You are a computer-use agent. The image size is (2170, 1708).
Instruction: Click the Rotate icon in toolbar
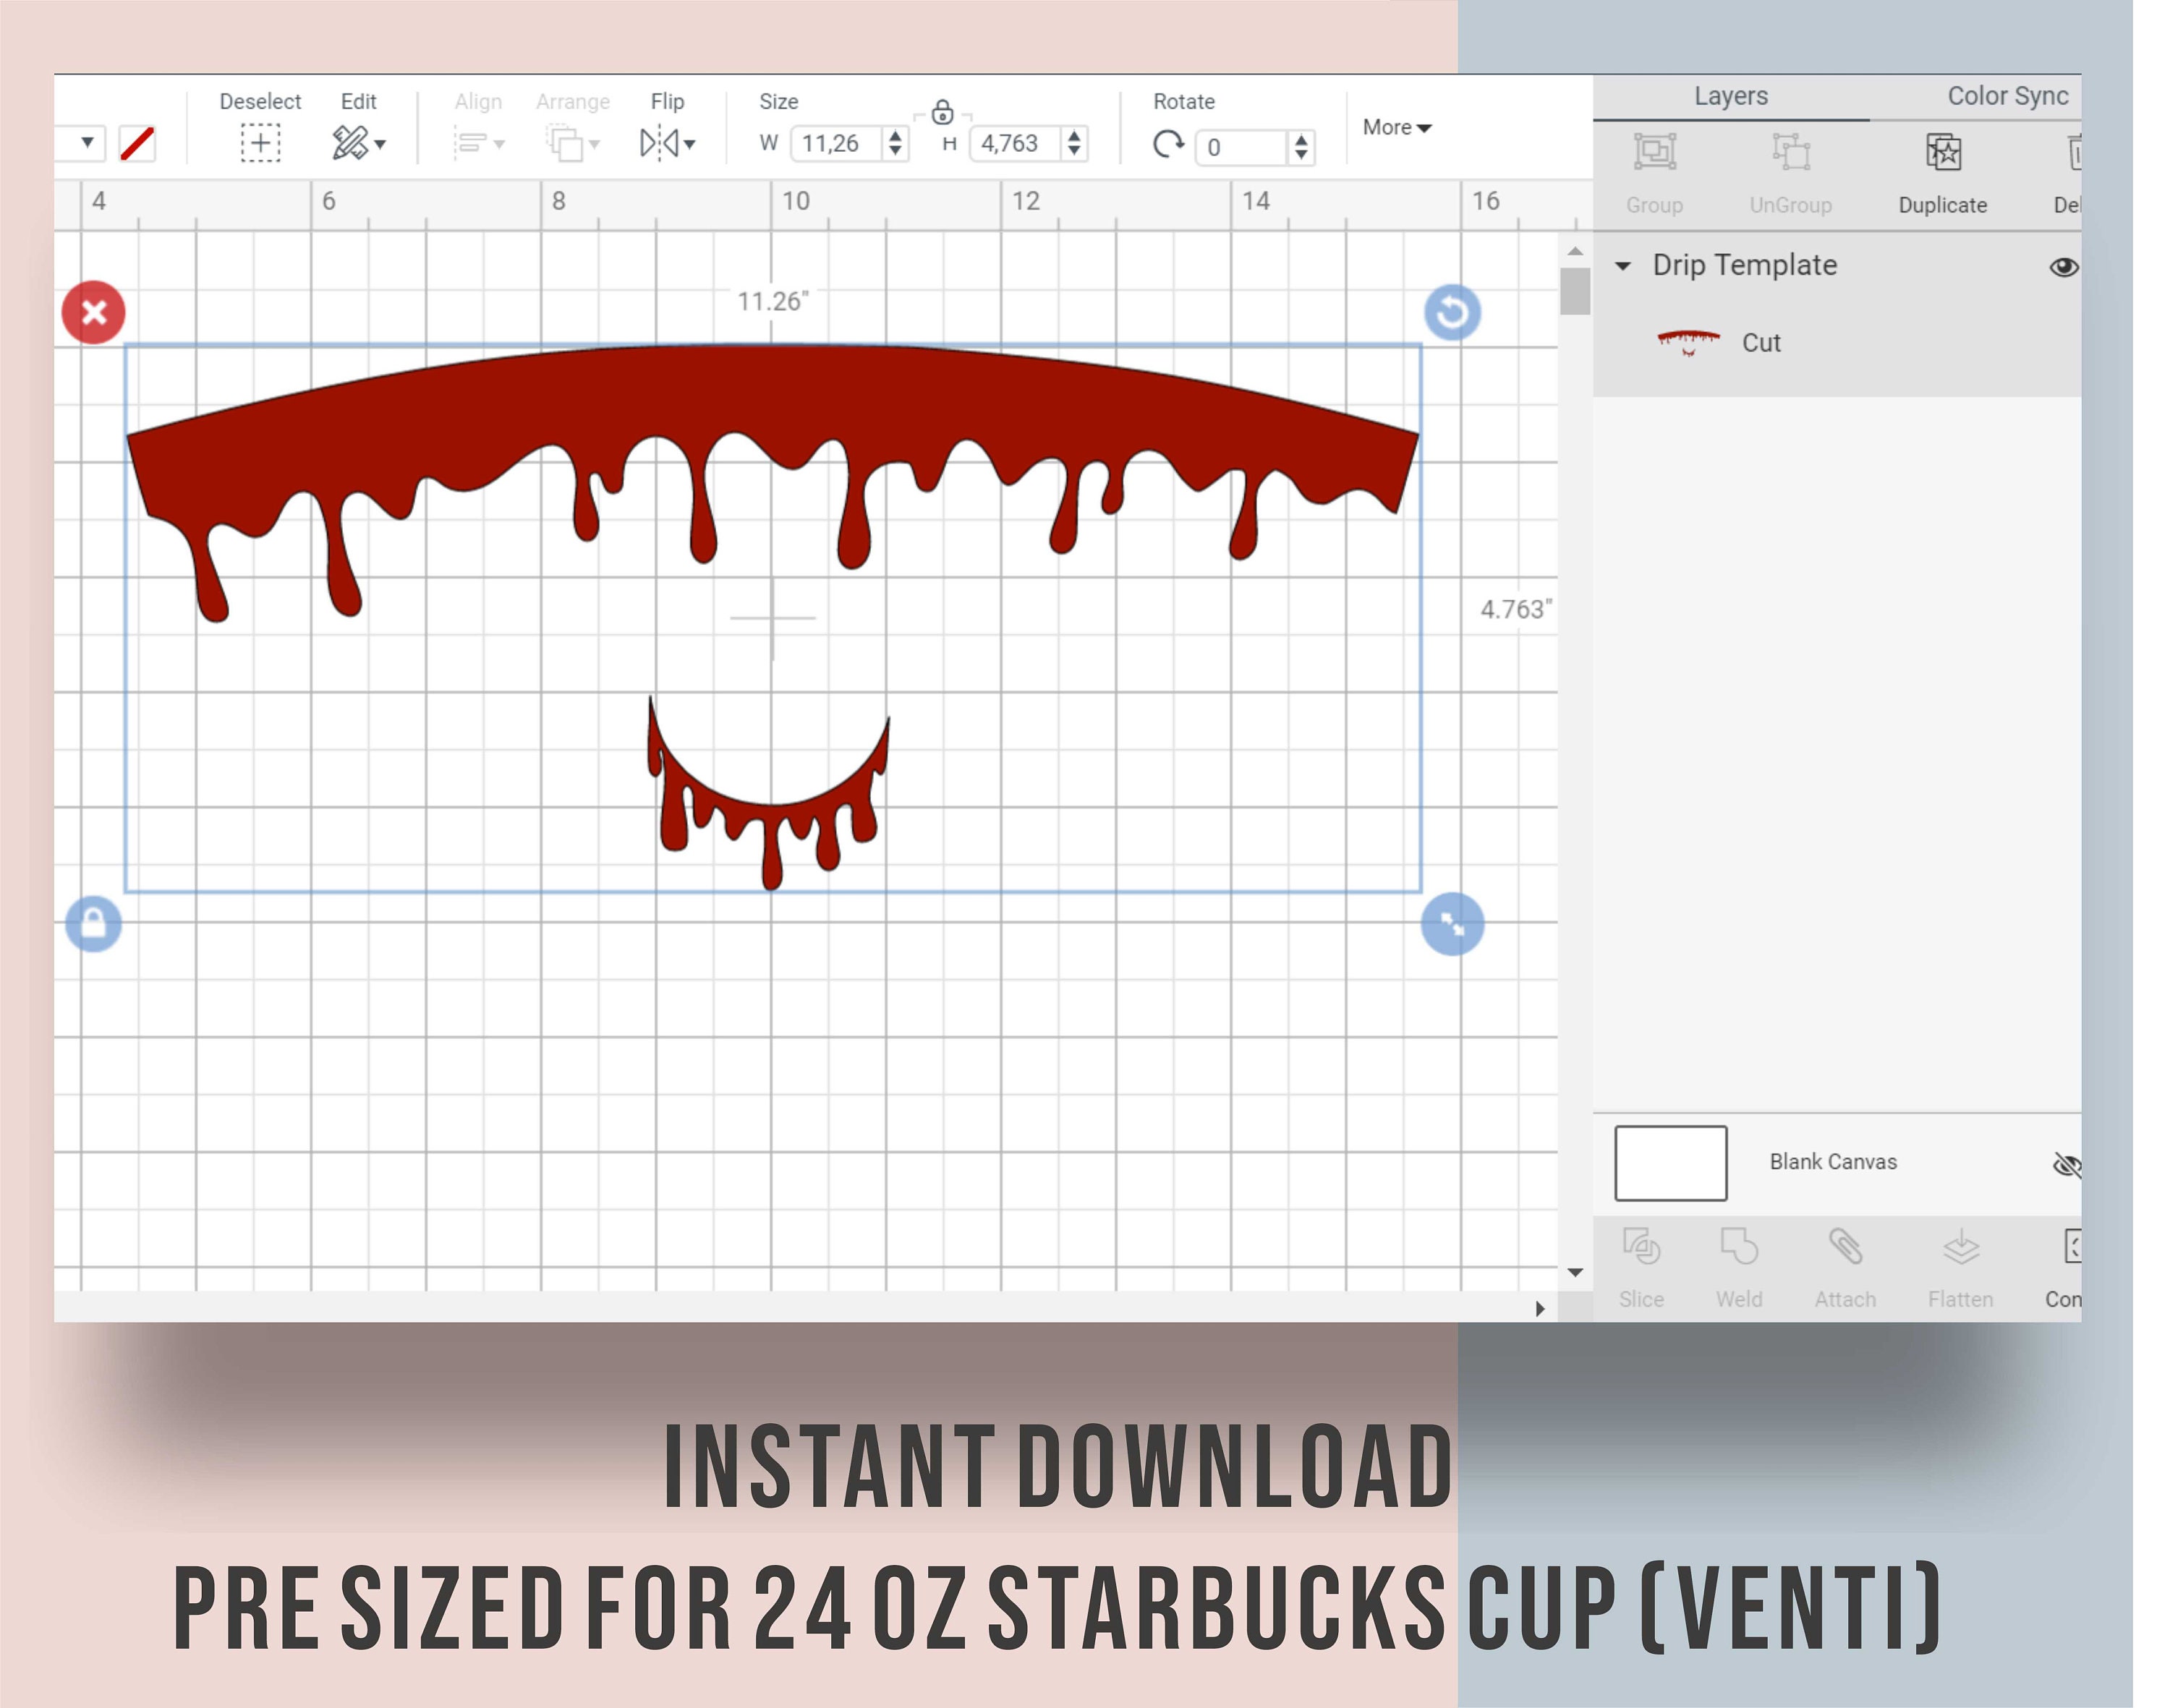[x=1167, y=145]
